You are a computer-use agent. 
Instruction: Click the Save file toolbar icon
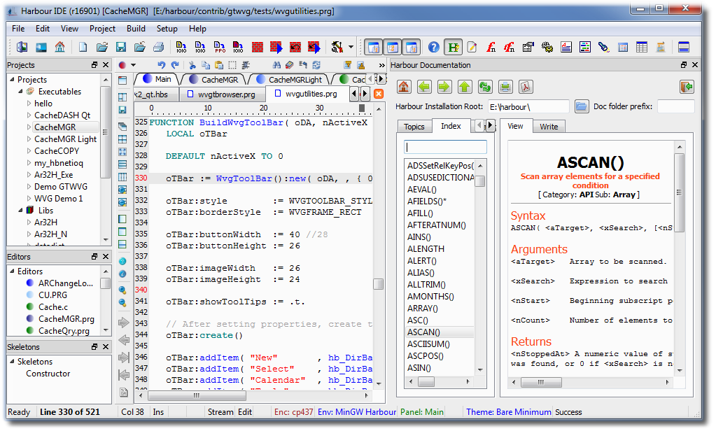tap(121, 48)
